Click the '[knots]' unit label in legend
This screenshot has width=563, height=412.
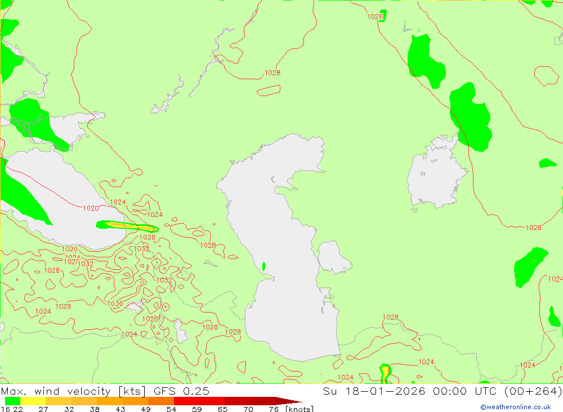pos(300,409)
